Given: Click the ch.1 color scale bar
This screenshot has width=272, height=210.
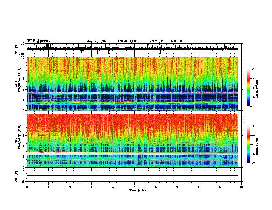Looking at the screenshot, I should [249, 88].
